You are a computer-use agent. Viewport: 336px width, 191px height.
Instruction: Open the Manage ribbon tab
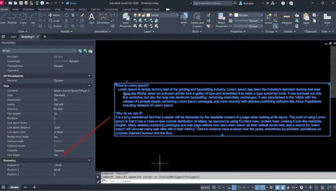(70, 10)
